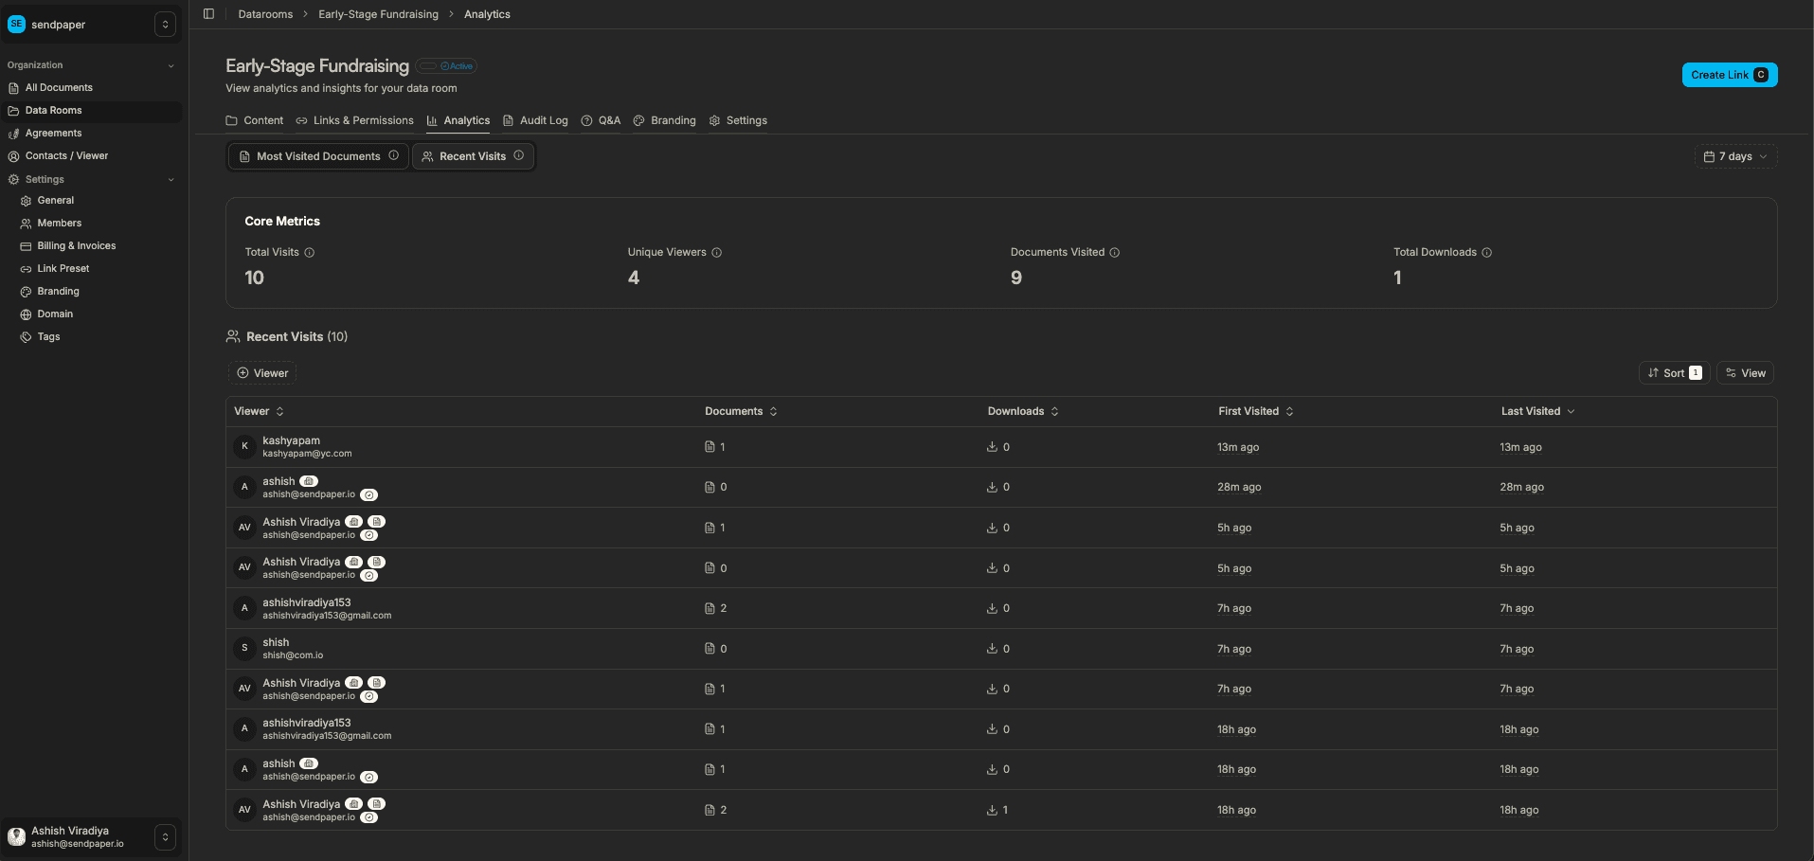The image size is (1814, 861).
Task: Open the Q&A tab
Action: click(x=601, y=120)
